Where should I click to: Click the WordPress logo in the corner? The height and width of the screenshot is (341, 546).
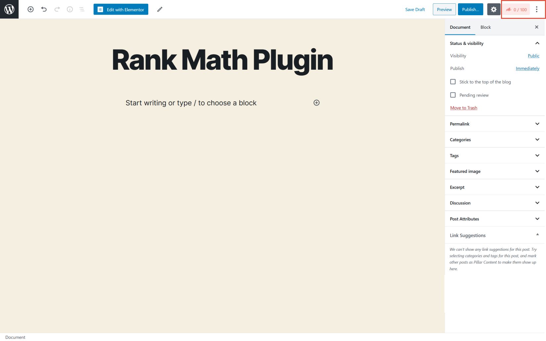coord(9,9)
